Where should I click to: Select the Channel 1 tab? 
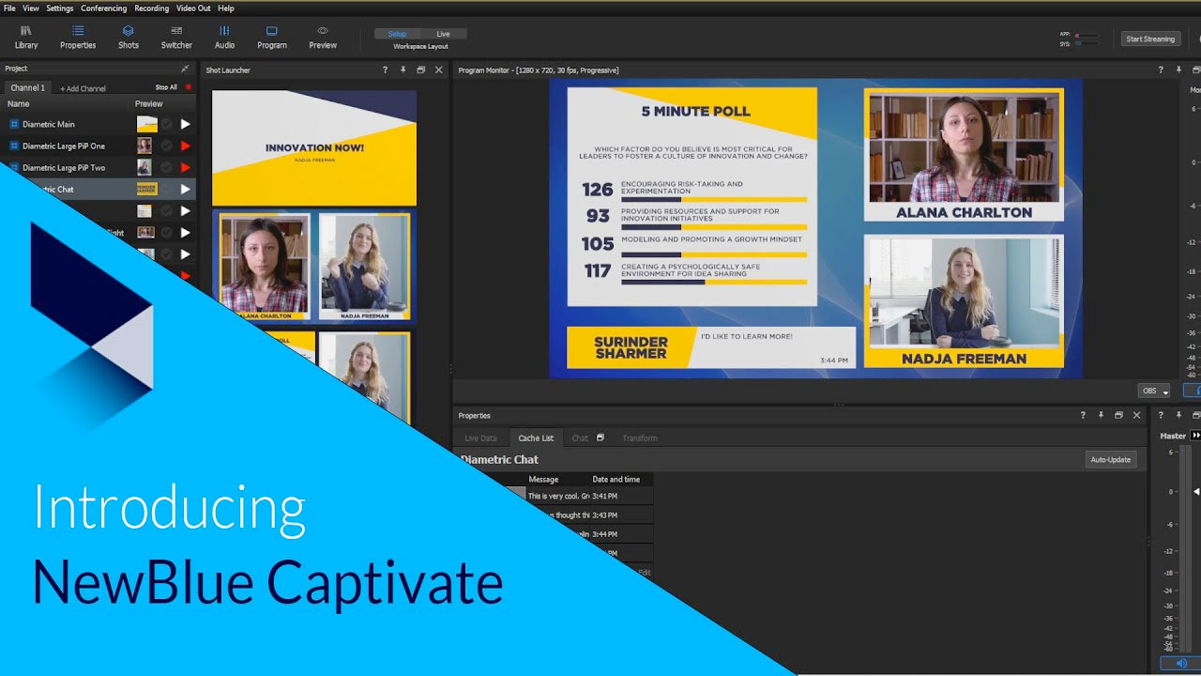(27, 87)
